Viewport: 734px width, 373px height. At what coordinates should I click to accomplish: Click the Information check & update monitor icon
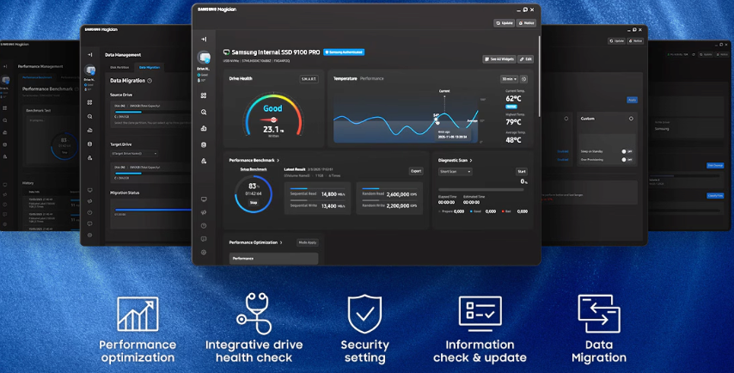(480, 314)
